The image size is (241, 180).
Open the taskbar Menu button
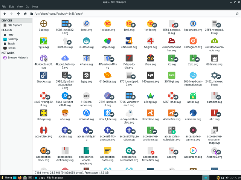(6, 178)
